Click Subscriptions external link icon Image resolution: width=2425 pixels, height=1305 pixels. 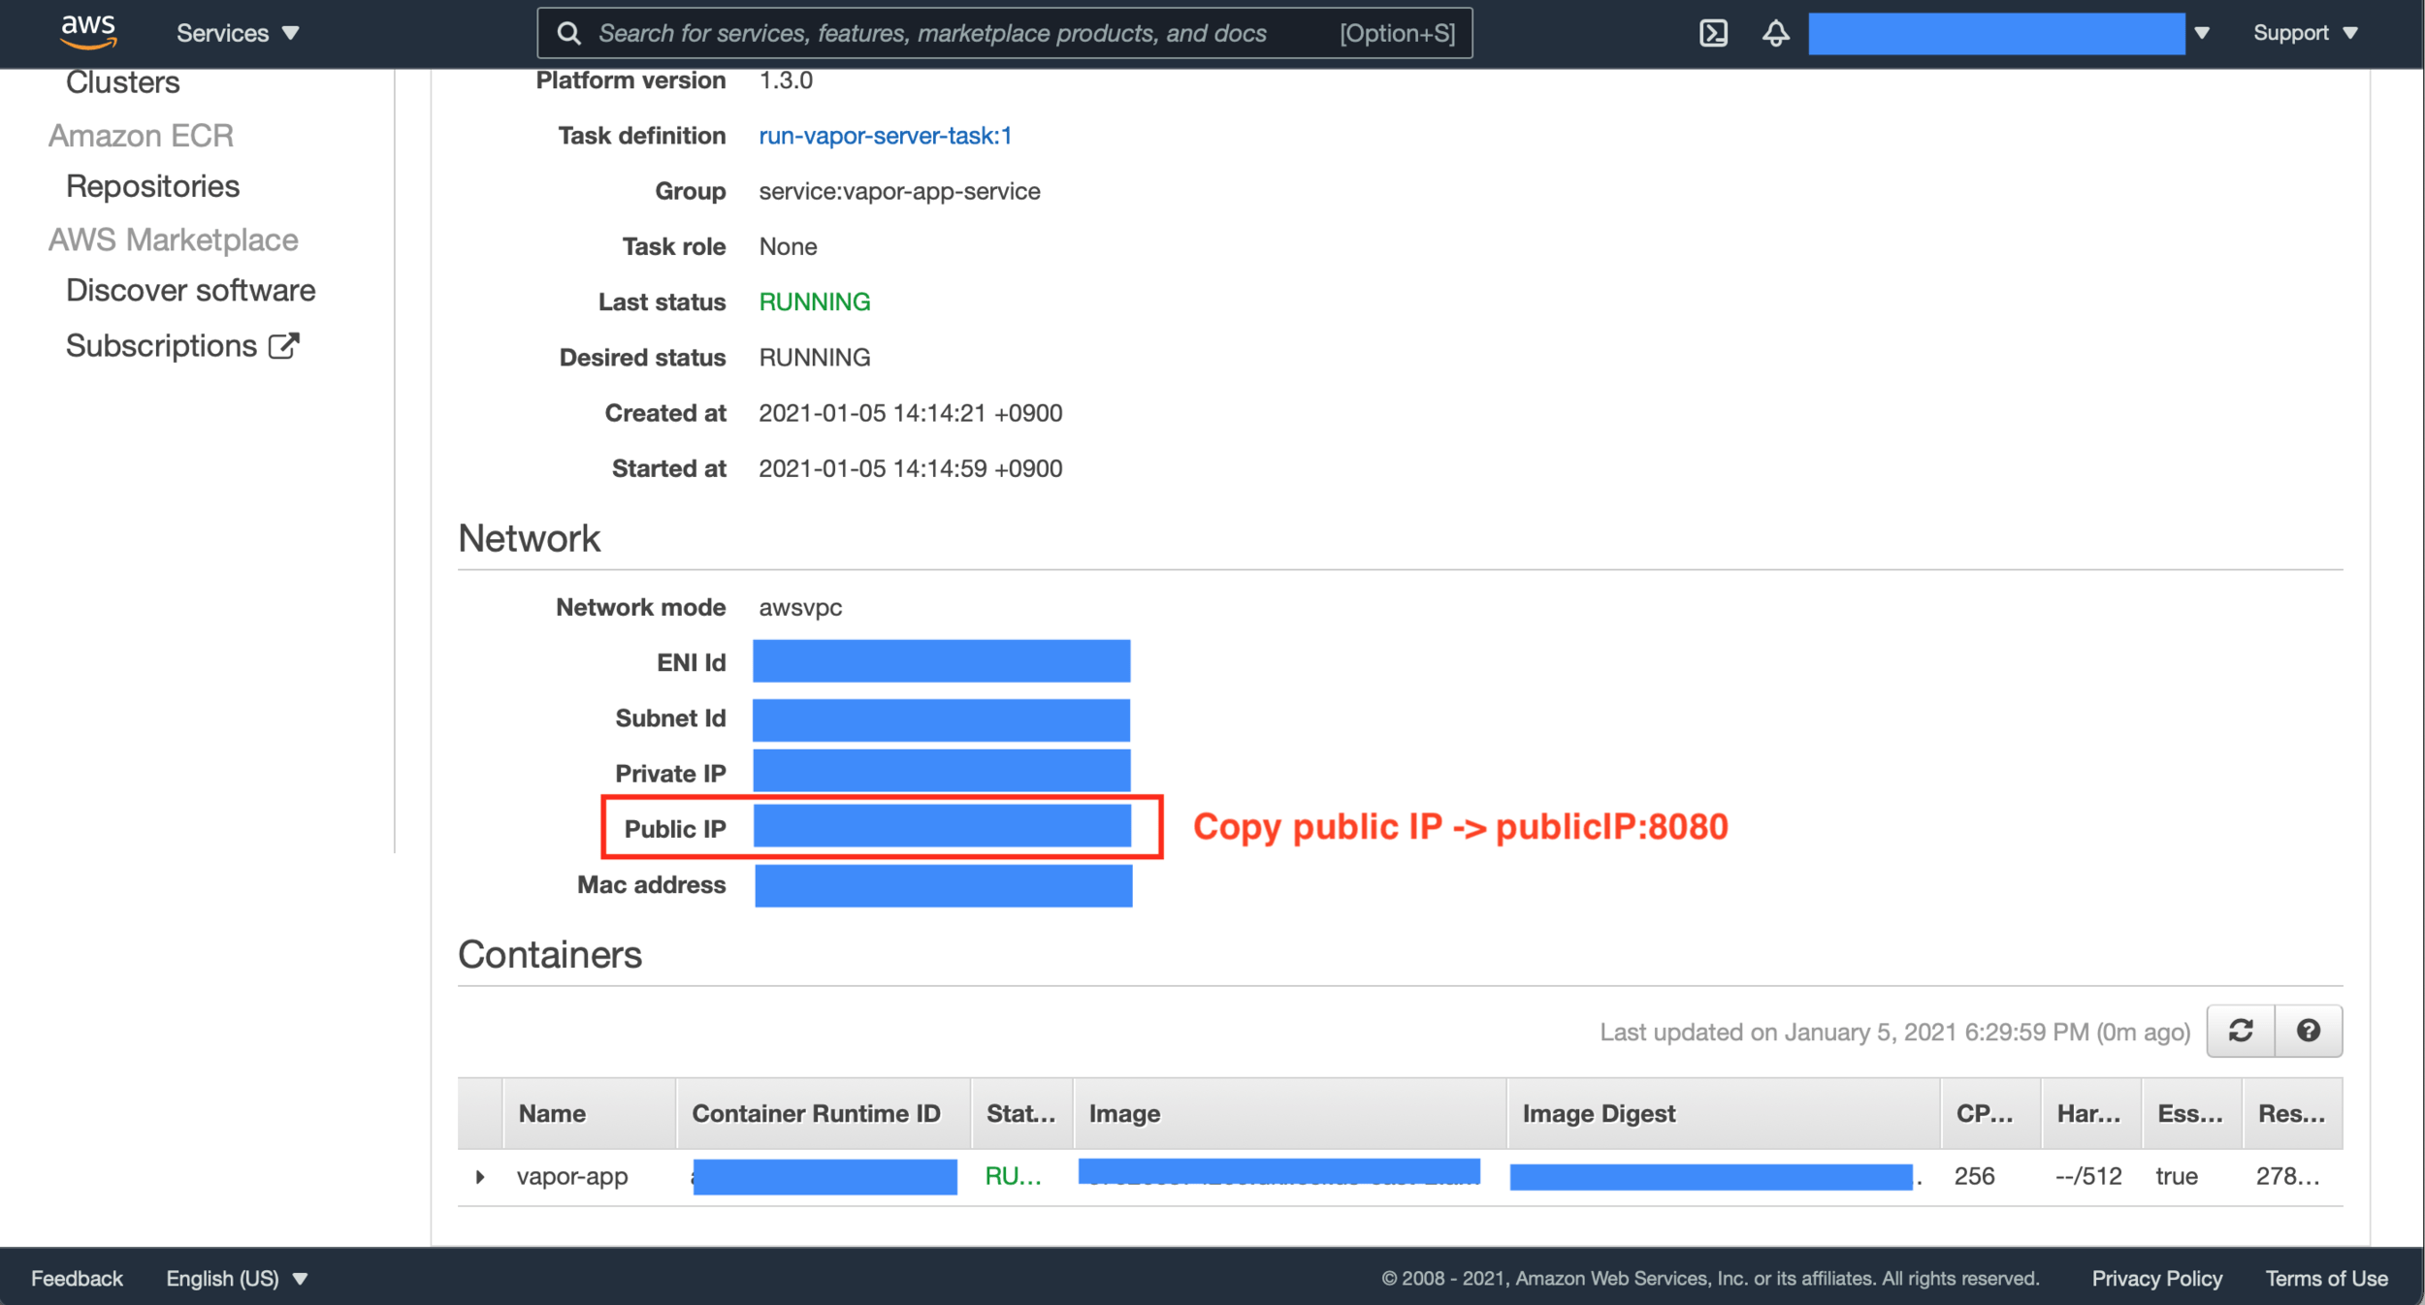tap(284, 346)
